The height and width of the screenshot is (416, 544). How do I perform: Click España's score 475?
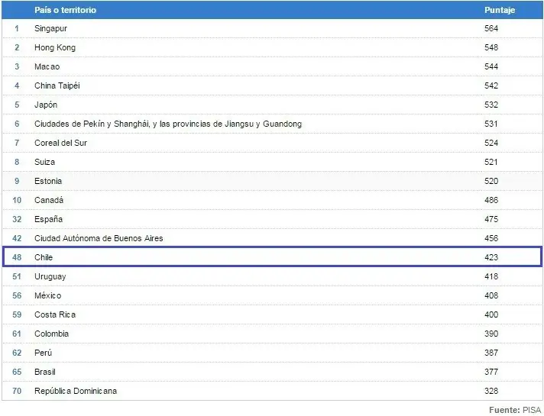pyautogui.click(x=491, y=219)
